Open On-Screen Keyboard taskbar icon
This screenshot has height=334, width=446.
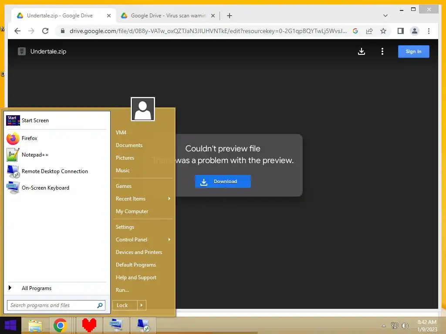click(x=116, y=325)
